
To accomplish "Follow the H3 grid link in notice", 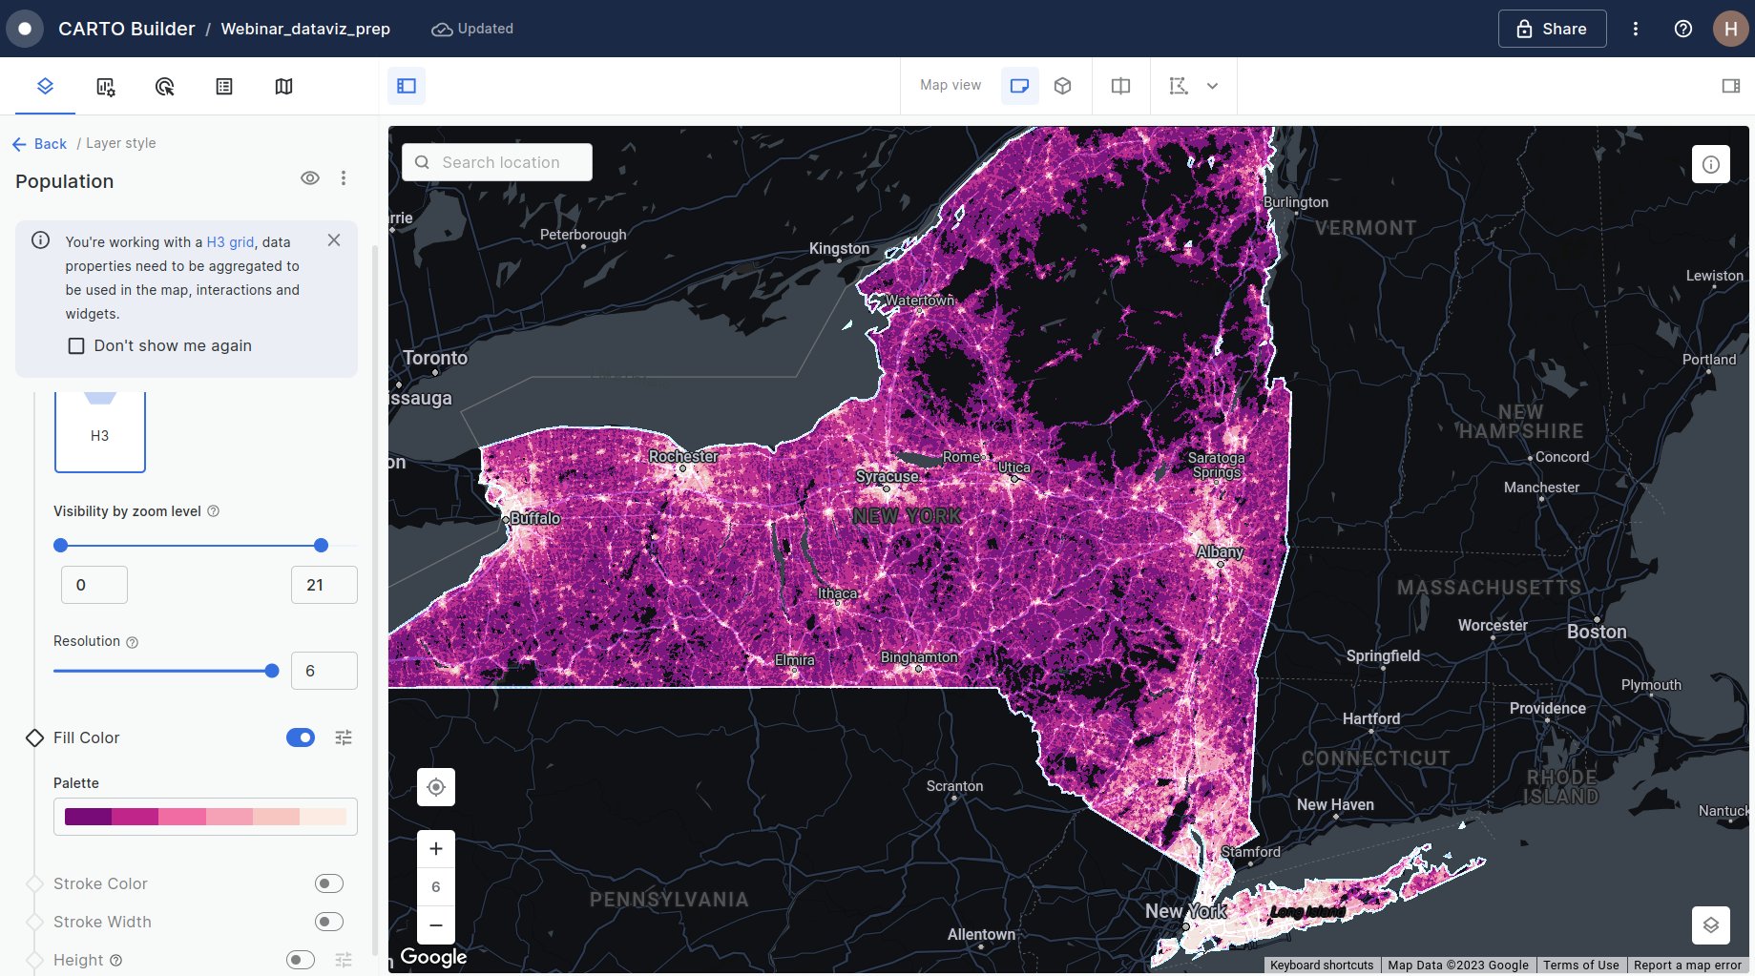I will [x=229, y=241].
